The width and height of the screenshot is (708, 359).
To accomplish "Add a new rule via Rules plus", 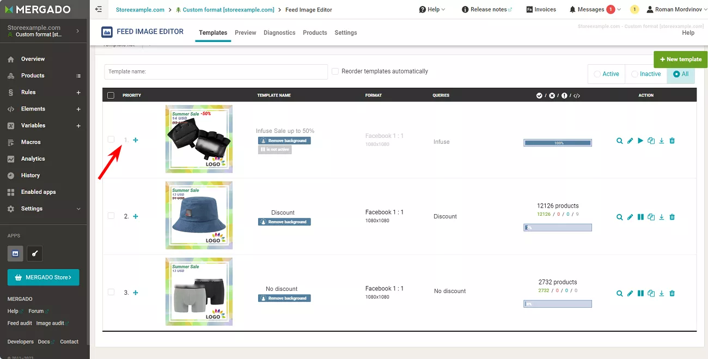I will (x=78, y=93).
